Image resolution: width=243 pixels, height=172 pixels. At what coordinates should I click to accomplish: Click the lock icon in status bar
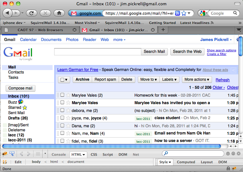point(228,169)
